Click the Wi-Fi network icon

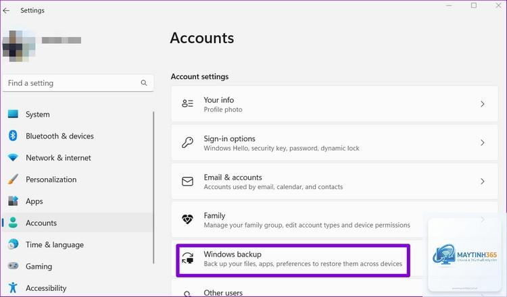coord(13,157)
